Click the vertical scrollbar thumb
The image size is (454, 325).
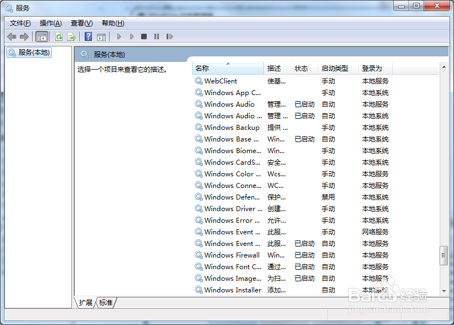tap(443, 255)
